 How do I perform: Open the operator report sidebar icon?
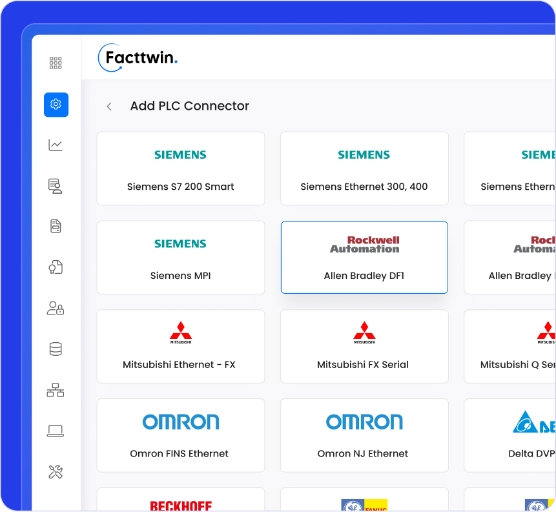click(56, 186)
